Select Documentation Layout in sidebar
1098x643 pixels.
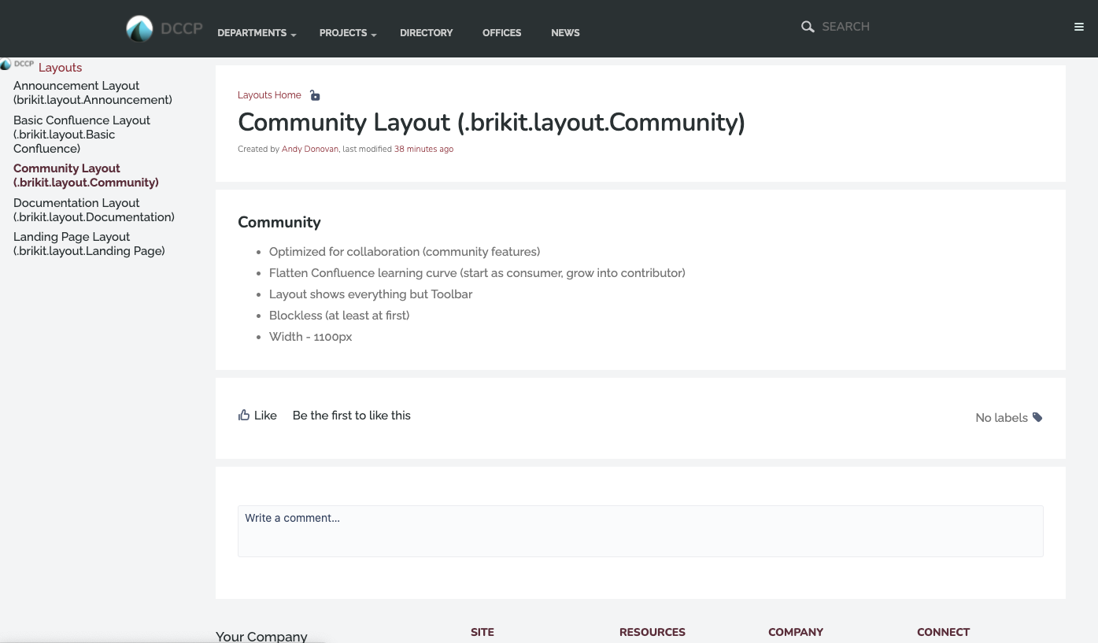[94, 210]
